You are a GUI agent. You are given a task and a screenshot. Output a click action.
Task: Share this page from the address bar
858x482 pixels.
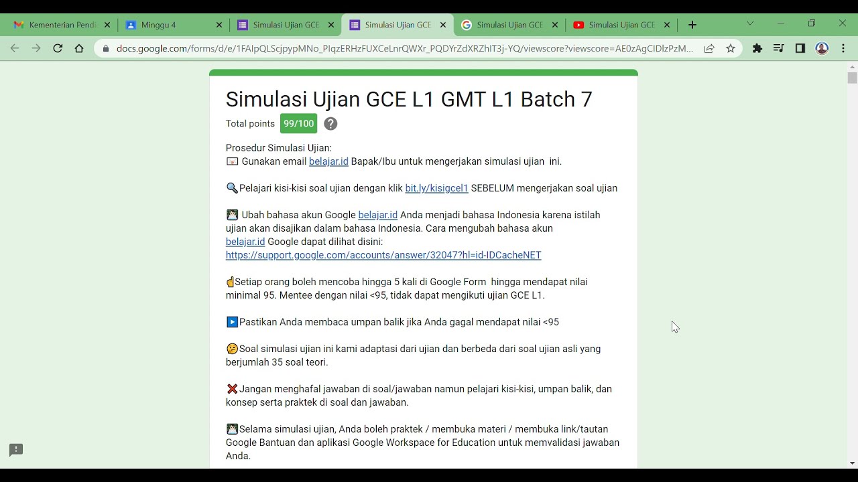(709, 48)
